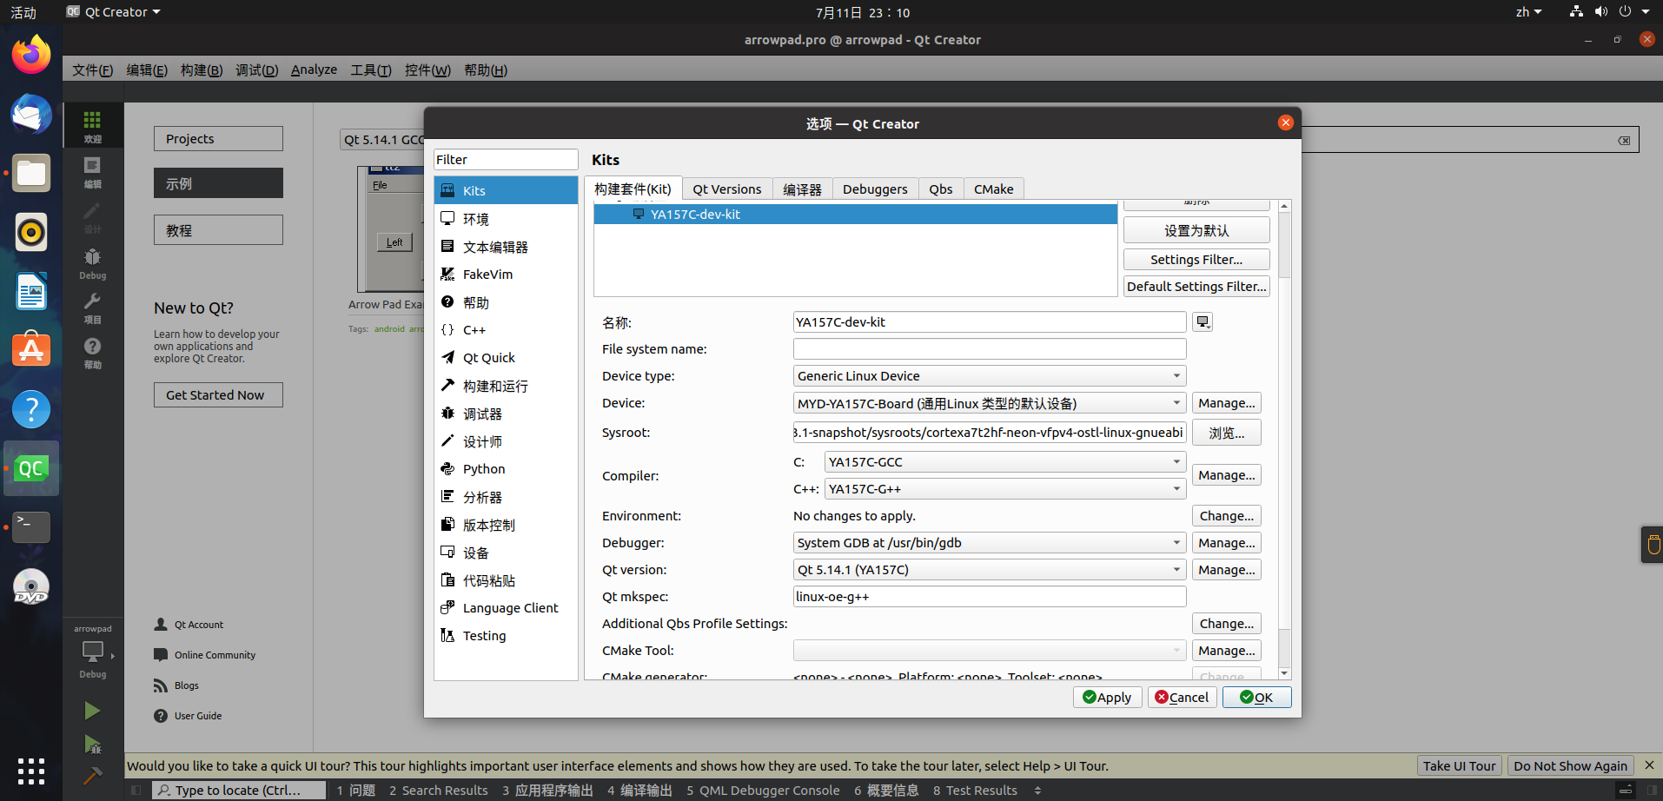Select 构建和运行 category in options
The width and height of the screenshot is (1663, 801).
pos(506,386)
